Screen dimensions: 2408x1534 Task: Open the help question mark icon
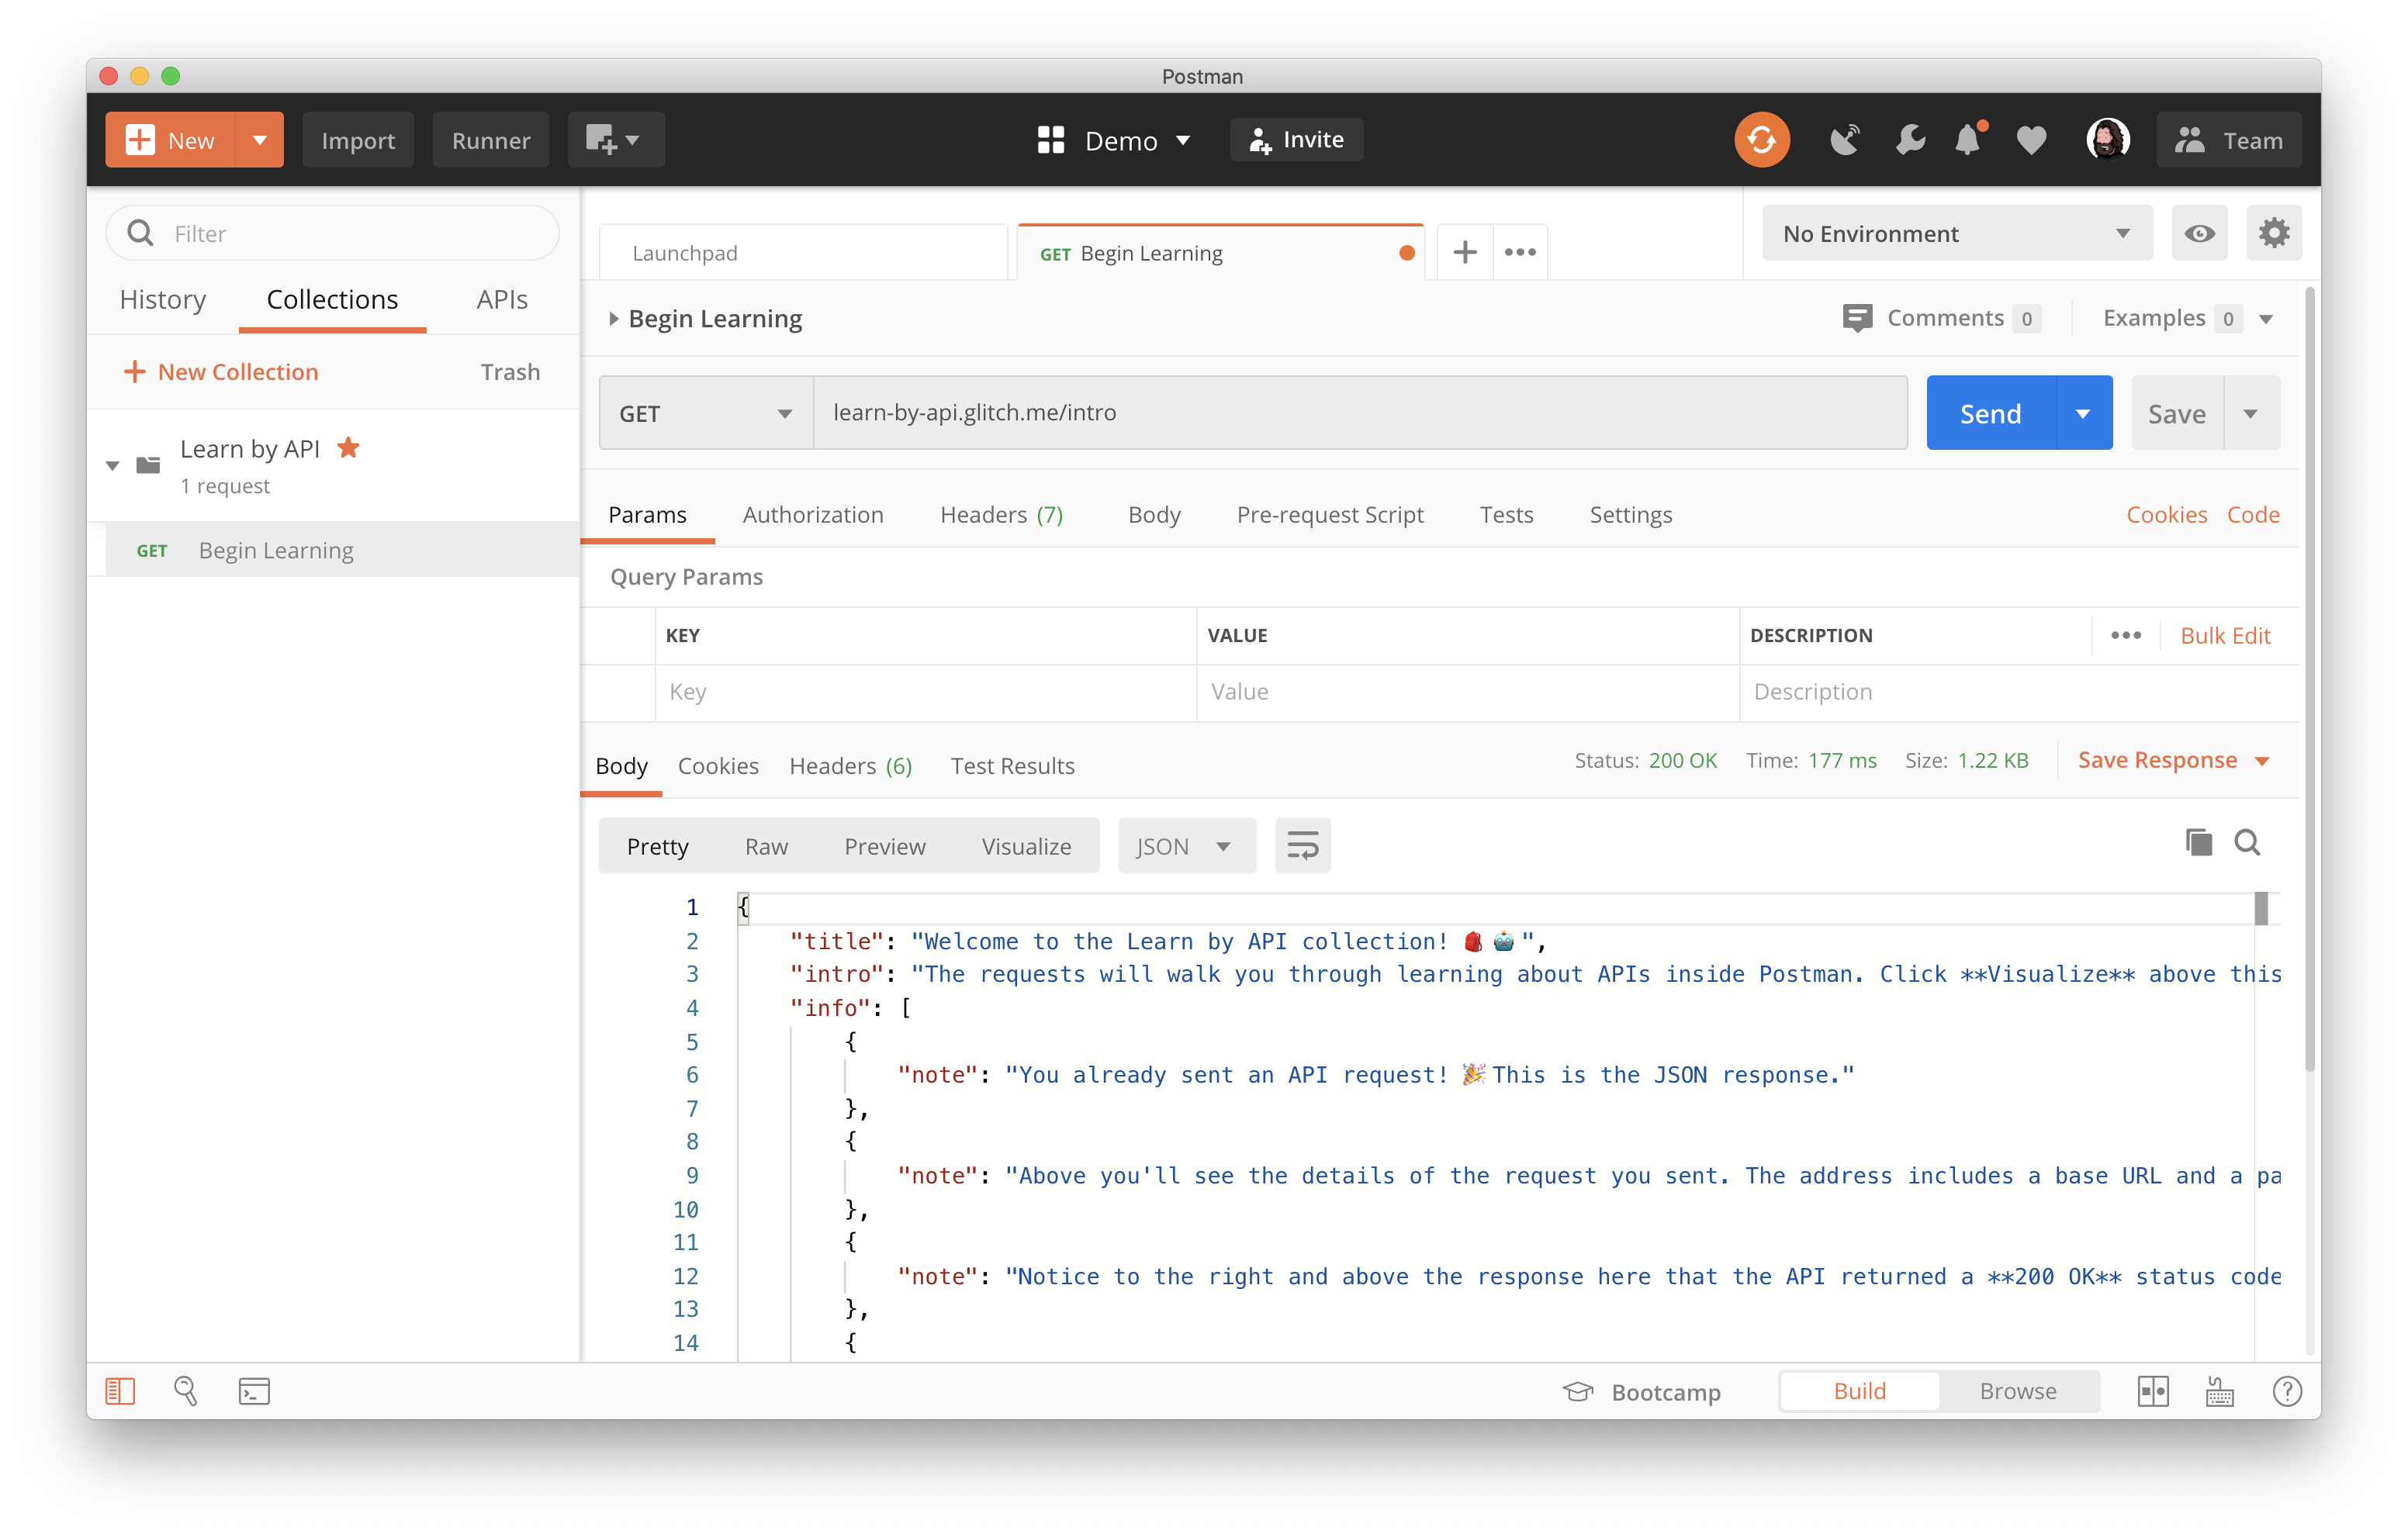click(2286, 1391)
